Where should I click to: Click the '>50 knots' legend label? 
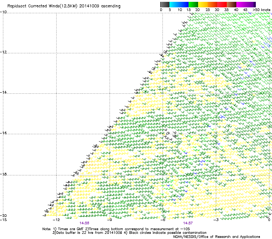coord(261,10)
